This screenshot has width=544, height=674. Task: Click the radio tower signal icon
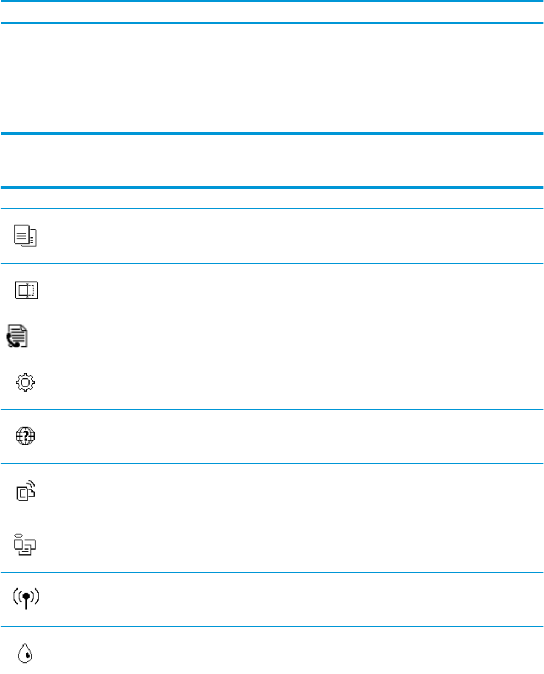tap(26, 598)
